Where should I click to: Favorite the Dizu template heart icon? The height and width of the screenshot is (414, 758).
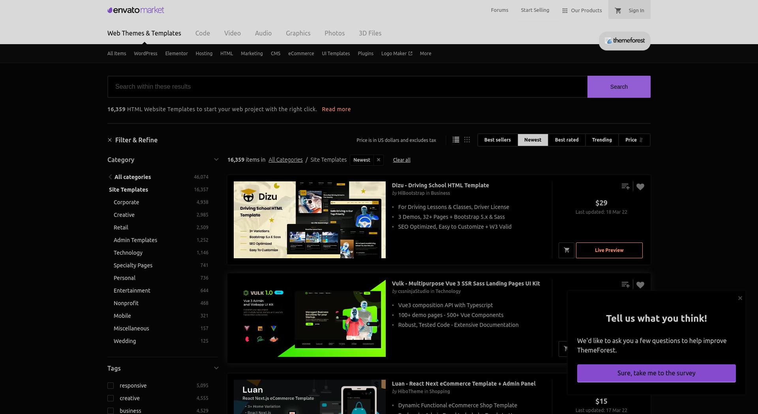pyautogui.click(x=640, y=186)
